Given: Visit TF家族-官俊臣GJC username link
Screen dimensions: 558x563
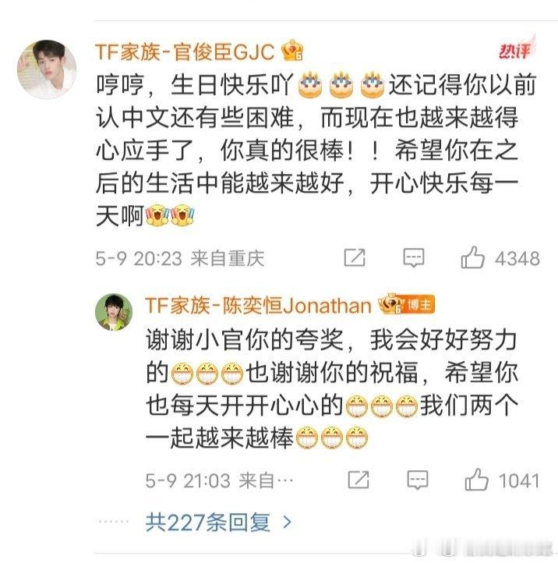Looking at the screenshot, I should [x=185, y=51].
